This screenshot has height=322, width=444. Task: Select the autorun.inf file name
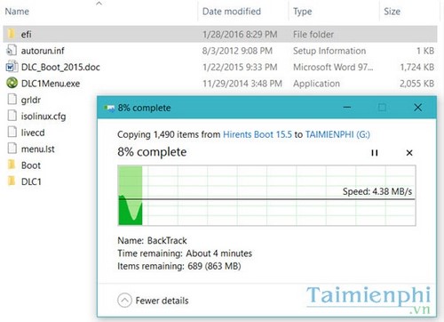pyautogui.click(x=43, y=51)
